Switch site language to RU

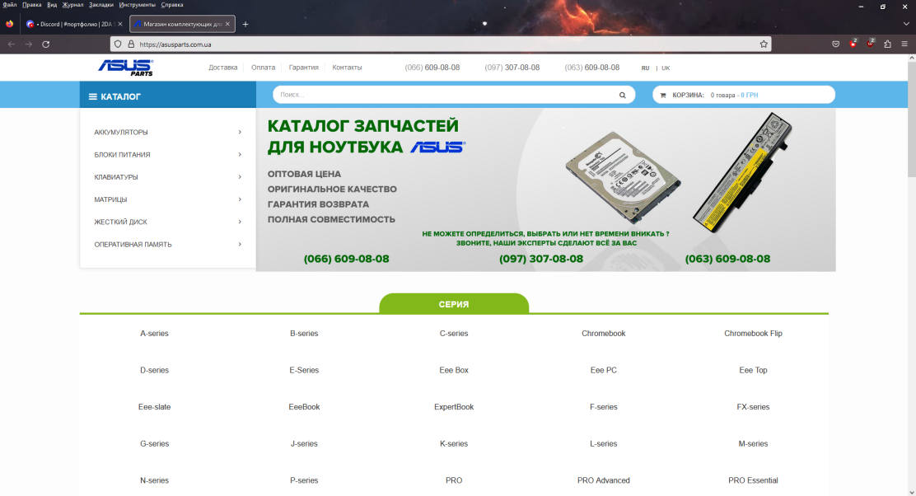646,68
